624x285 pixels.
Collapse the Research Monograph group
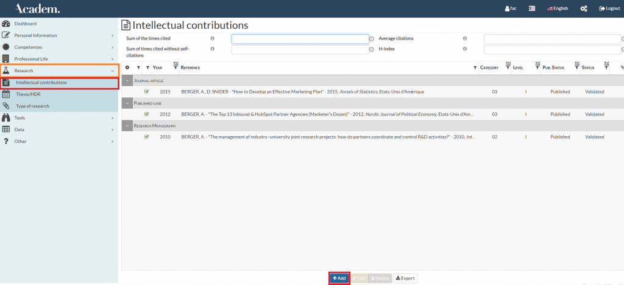point(127,126)
